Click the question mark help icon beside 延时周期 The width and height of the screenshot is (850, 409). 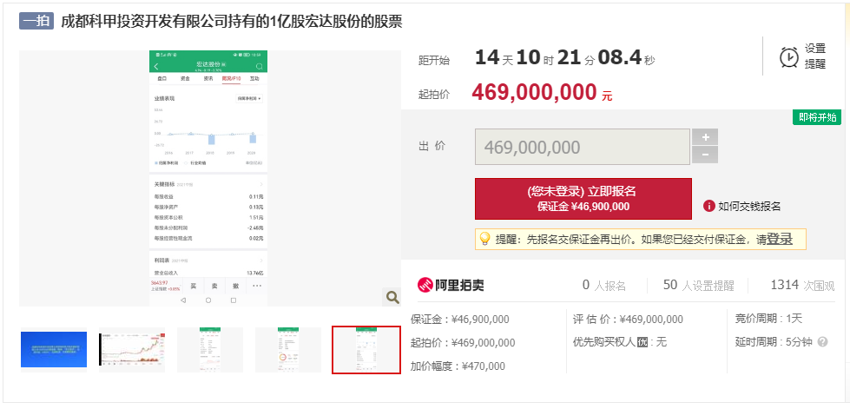point(822,342)
